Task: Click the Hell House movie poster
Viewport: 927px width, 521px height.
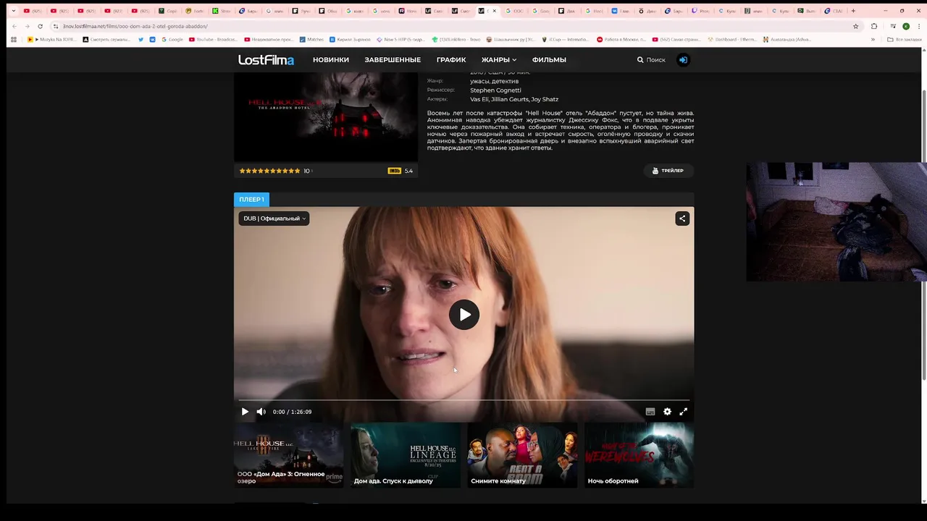Action: tap(325, 117)
